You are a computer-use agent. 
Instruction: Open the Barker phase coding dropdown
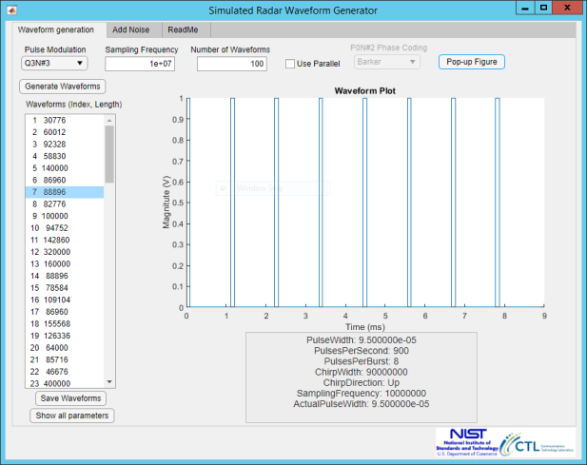pyautogui.click(x=386, y=62)
